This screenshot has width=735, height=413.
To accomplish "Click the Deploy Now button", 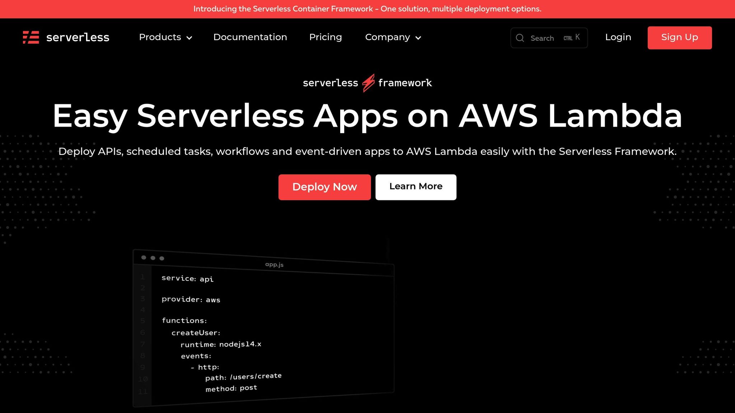I will [x=324, y=187].
